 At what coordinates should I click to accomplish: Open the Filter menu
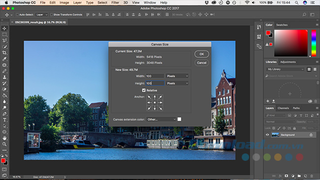tap(115, 2)
